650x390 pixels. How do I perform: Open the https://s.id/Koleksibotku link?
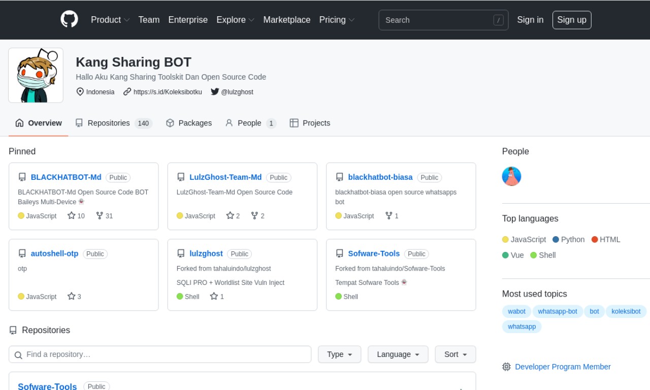tap(168, 92)
